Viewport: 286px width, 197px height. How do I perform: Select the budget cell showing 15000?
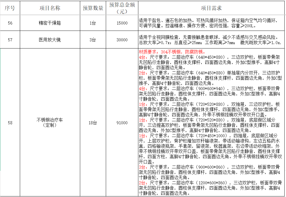[122, 23]
